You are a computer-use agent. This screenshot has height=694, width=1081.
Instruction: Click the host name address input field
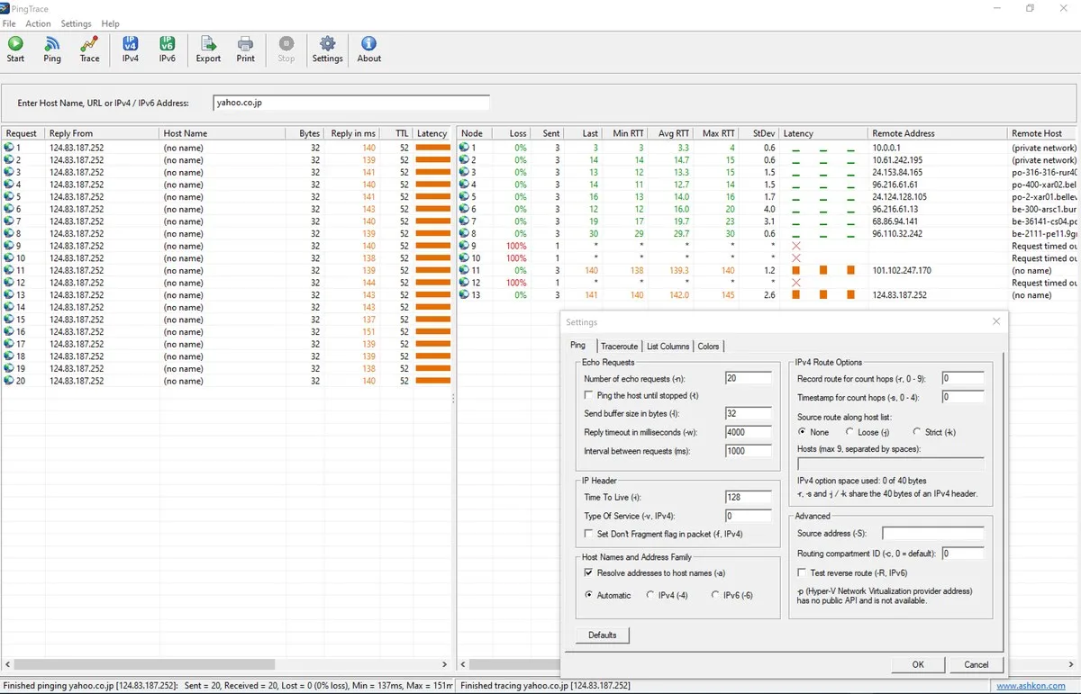point(351,104)
